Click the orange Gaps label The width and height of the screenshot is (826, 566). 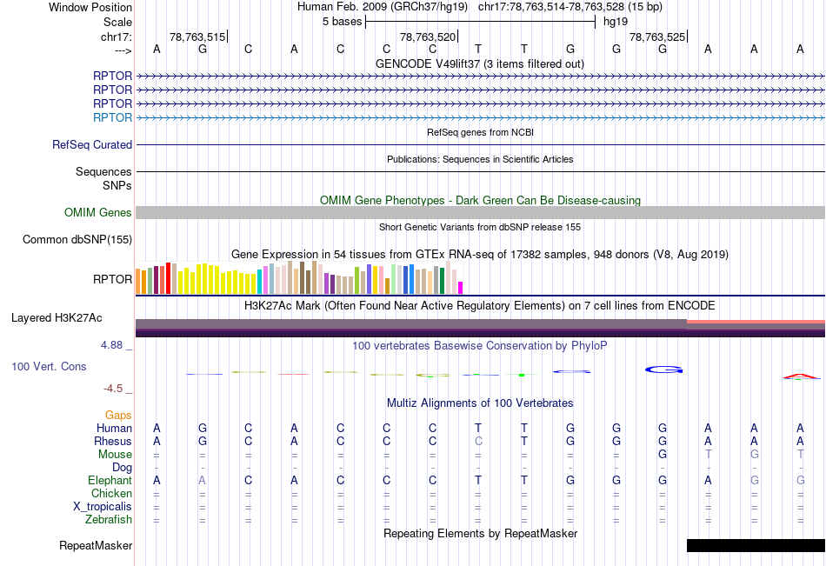pos(118,416)
